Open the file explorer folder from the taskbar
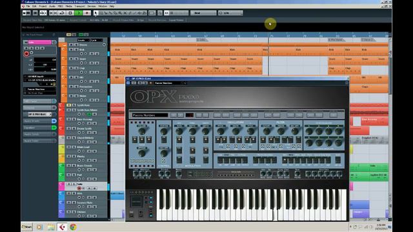Image resolution: width=413 pixels, height=232 pixels. (x=51, y=227)
